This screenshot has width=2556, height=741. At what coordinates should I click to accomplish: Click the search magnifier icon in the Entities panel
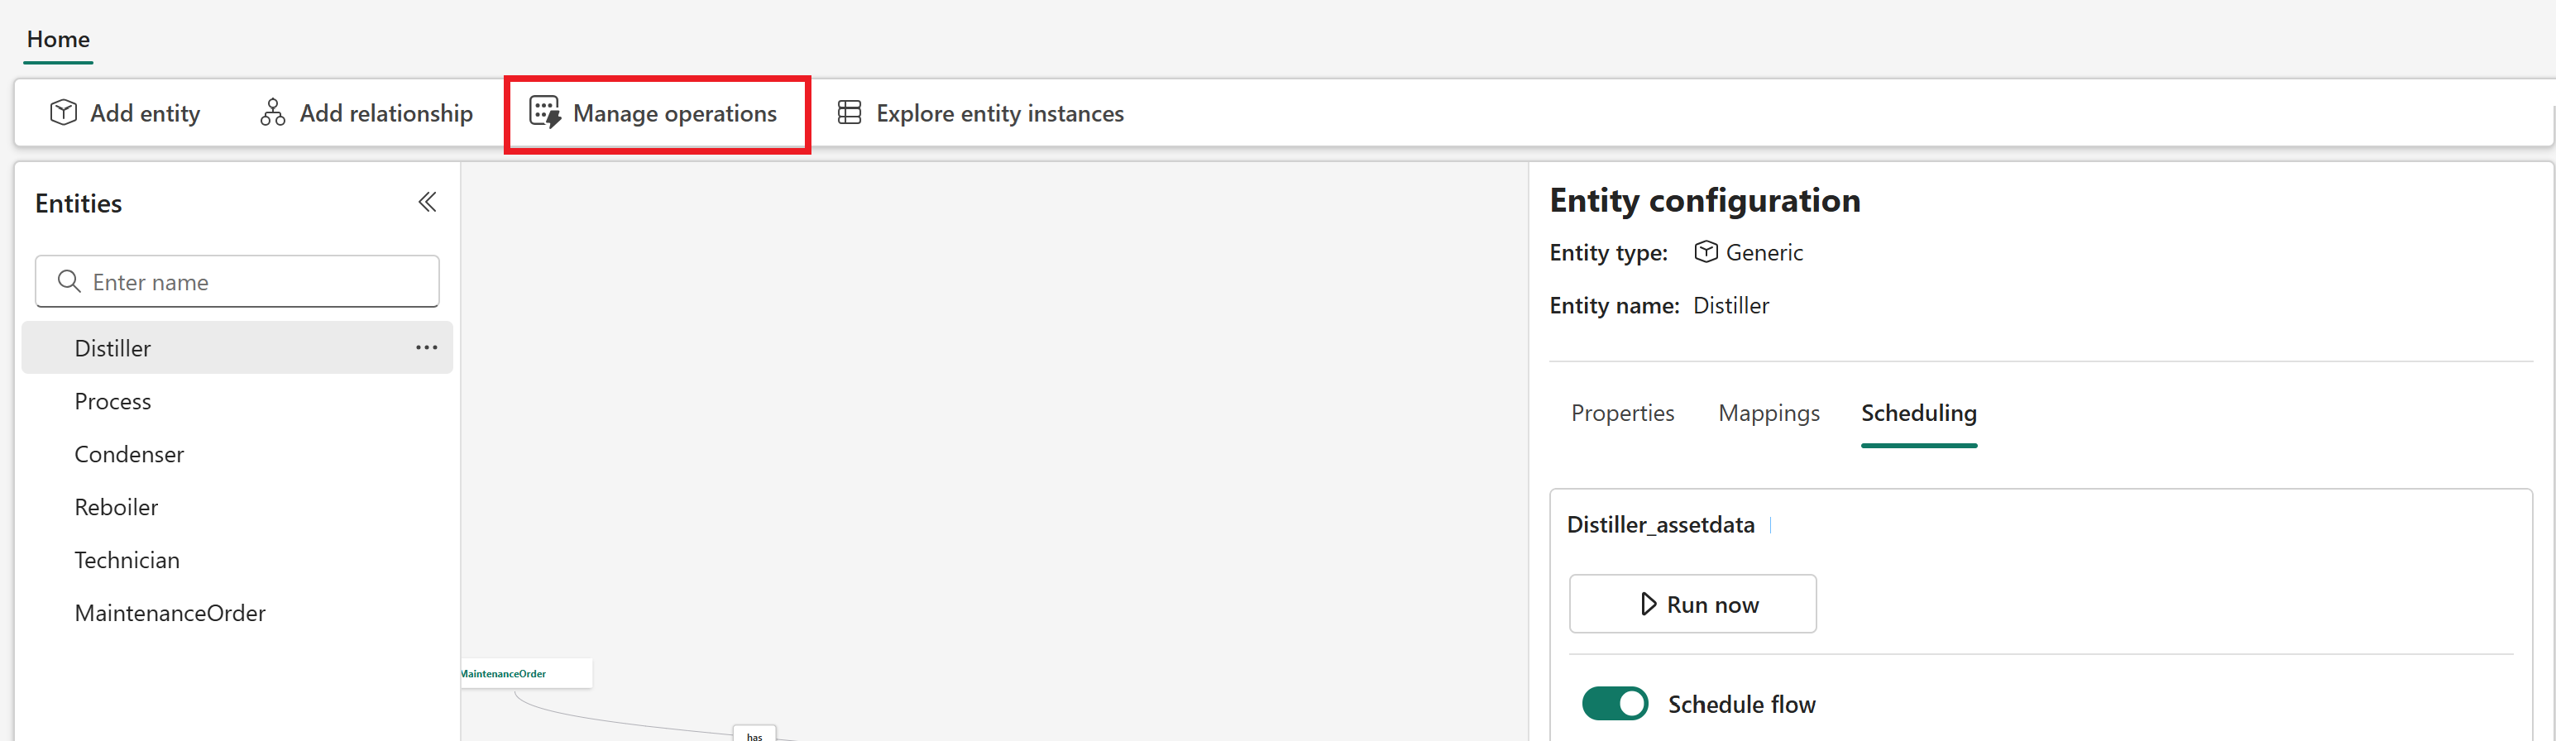pos(69,282)
